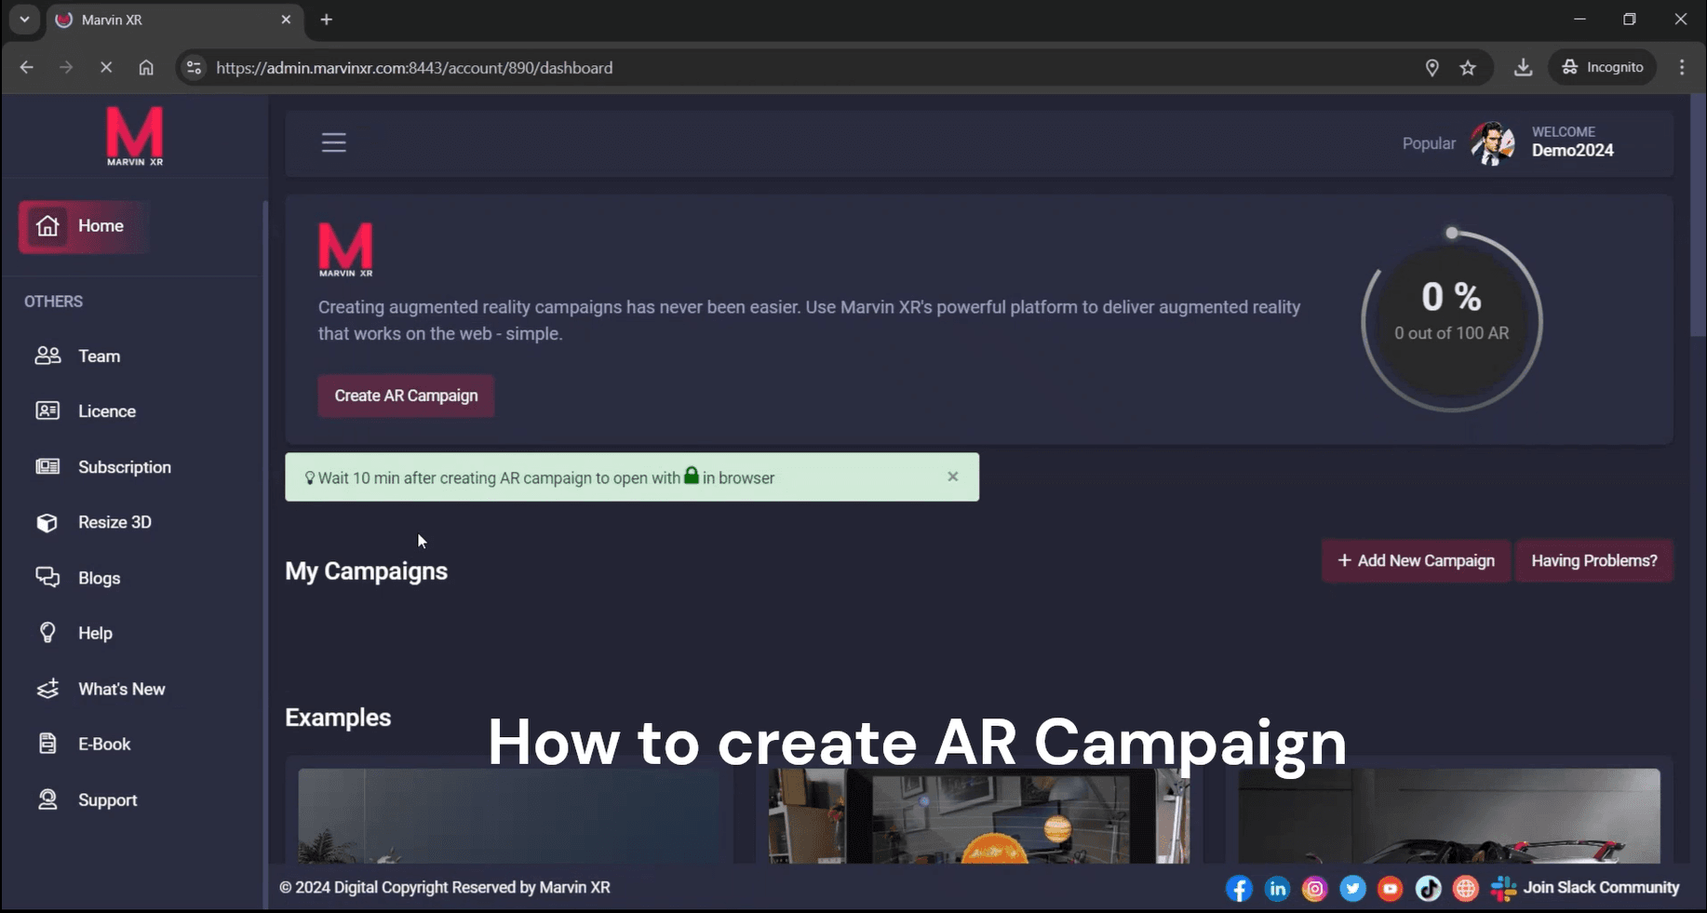Click the YouTube icon in footer
Screen dimensions: 1707x913
pyautogui.click(x=1390, y=889)
